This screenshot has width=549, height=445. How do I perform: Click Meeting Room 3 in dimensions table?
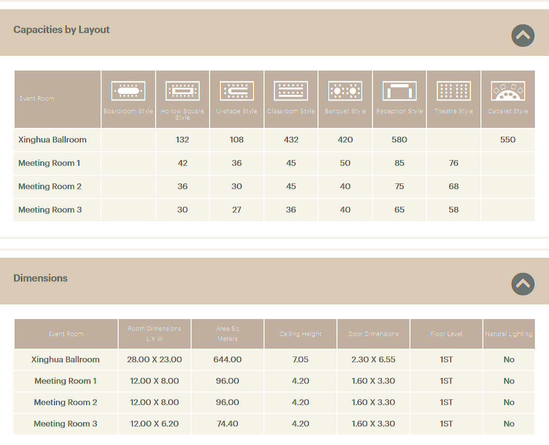click(66, 424)
